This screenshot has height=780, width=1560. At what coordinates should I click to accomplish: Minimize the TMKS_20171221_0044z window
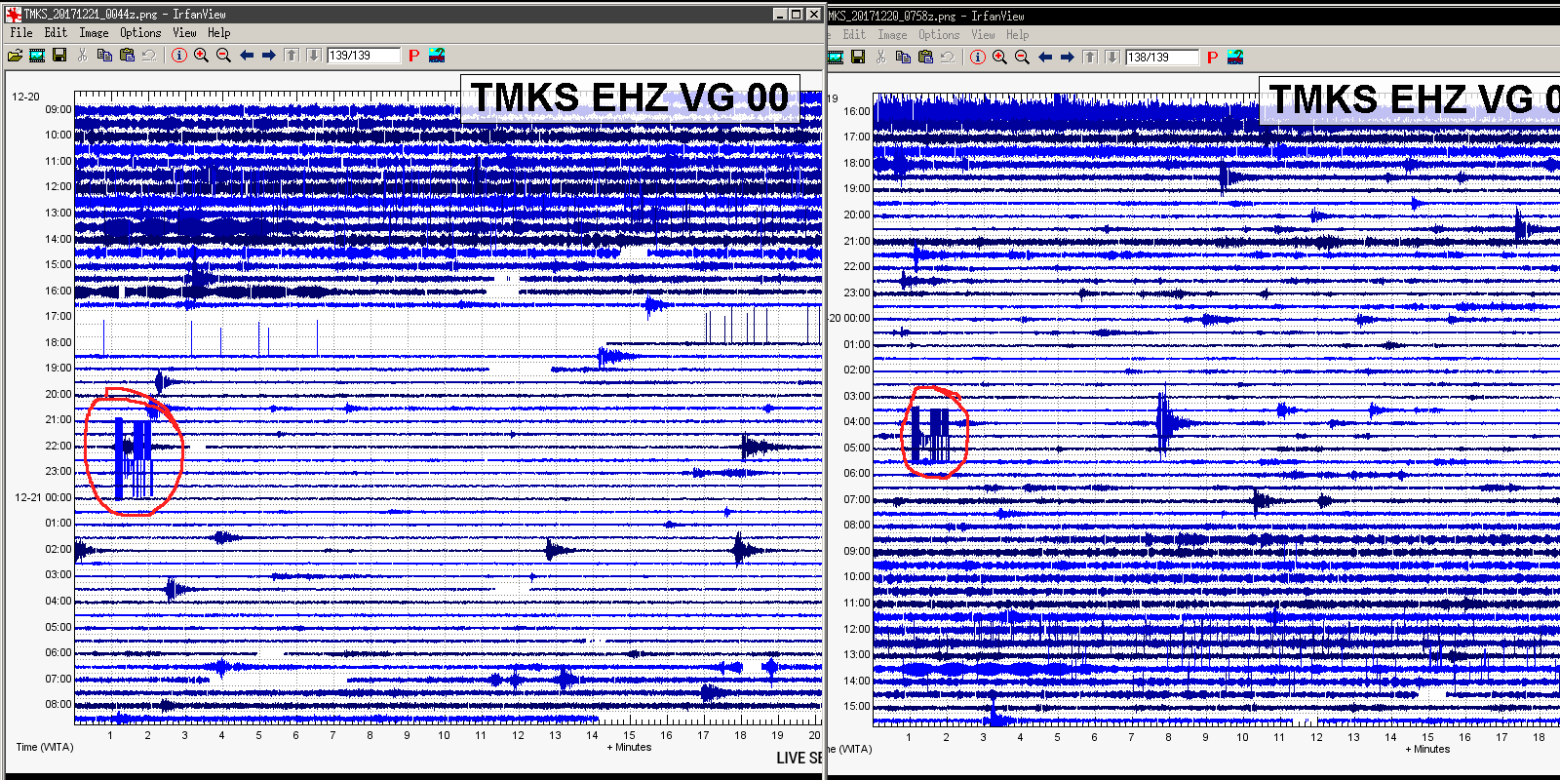click(780, 14)
